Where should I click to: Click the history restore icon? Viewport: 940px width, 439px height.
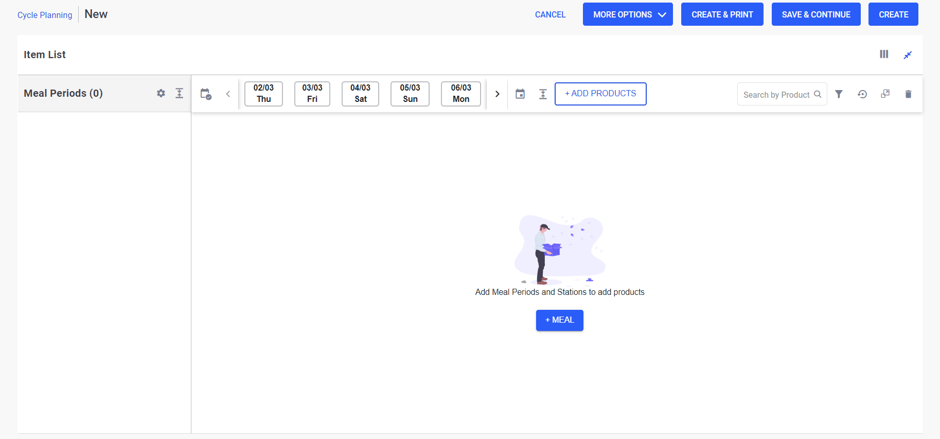pos(862,94)
